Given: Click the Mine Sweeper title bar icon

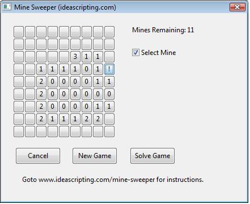Looking at the screenshot, I should click(x=7, y=7).
